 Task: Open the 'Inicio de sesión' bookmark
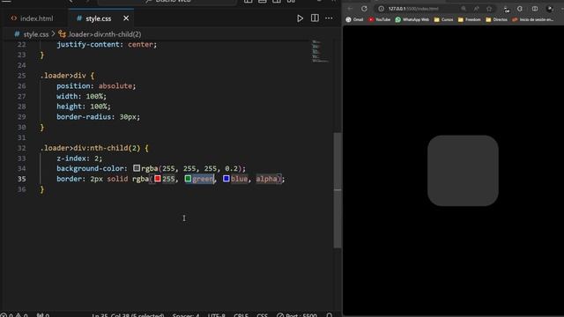point(532,19)
